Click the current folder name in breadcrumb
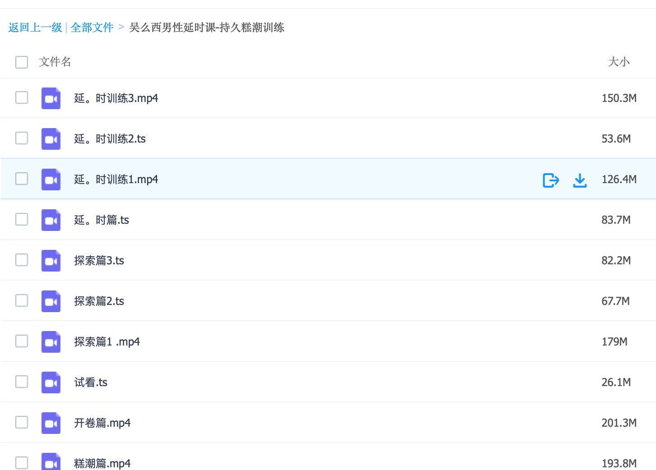This screenshot has height=470, width=656. [207, 28]
